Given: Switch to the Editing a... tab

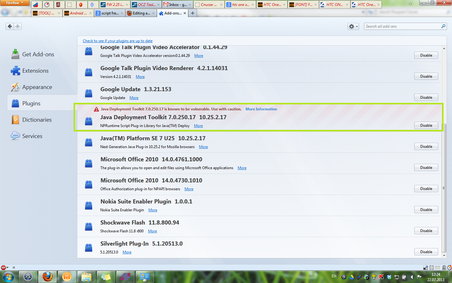Looking at the screenshot, I should click(x=141, y=13).
